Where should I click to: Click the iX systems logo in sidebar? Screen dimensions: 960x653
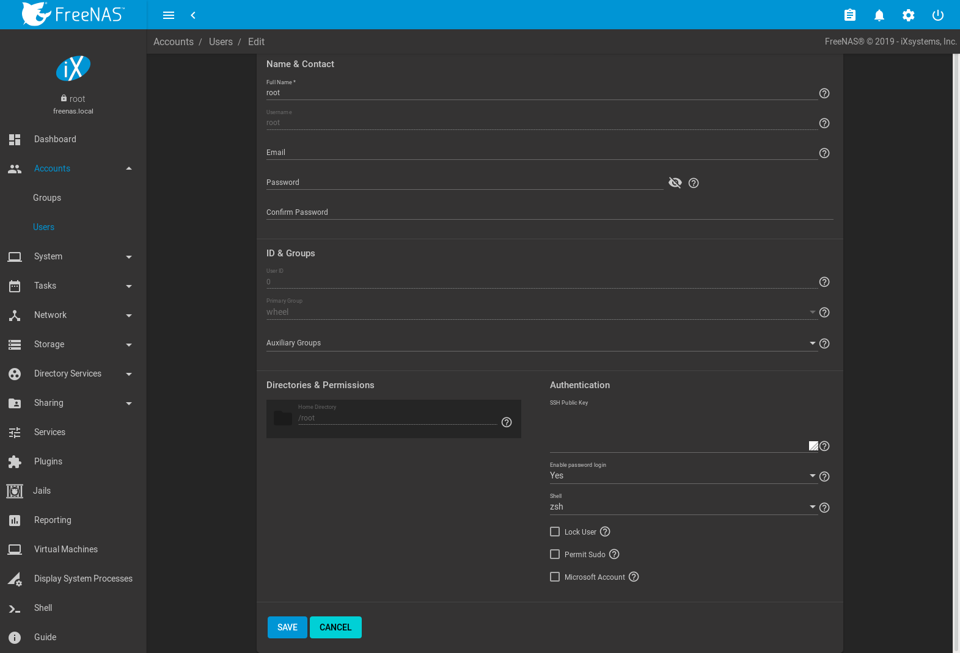73,68
